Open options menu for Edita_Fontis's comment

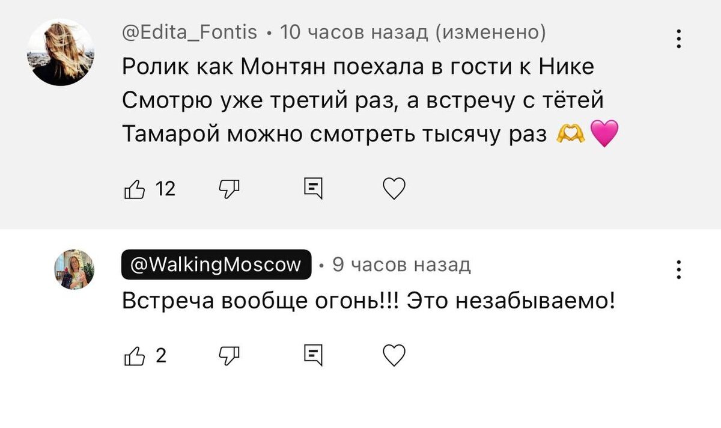(x=678, y=38)
